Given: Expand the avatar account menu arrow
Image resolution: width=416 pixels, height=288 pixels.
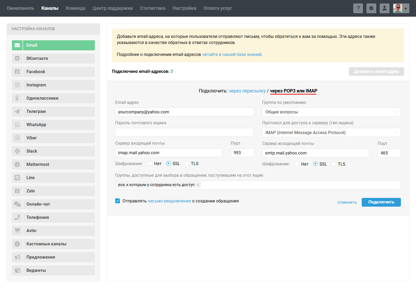Looking at the screenshot, I should [x=406, y=8].
